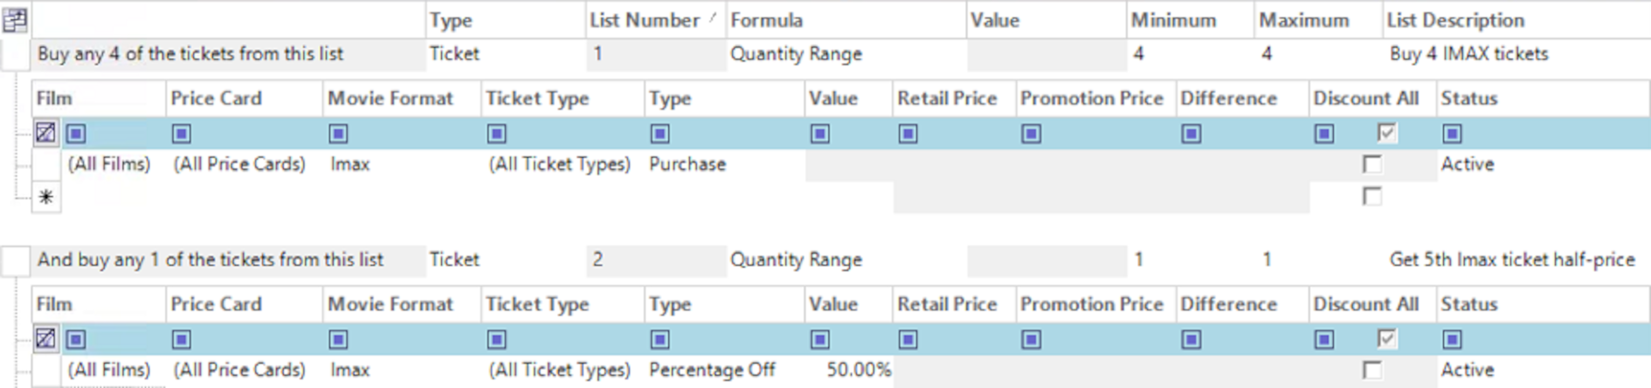The width and height of the screenshot is (1651, 388).
Task: Open Price Card filter operator in list 2
Action: point(181,339)
